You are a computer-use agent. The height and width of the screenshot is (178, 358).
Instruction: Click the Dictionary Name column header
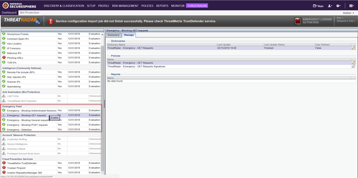(x=162, y=45)
